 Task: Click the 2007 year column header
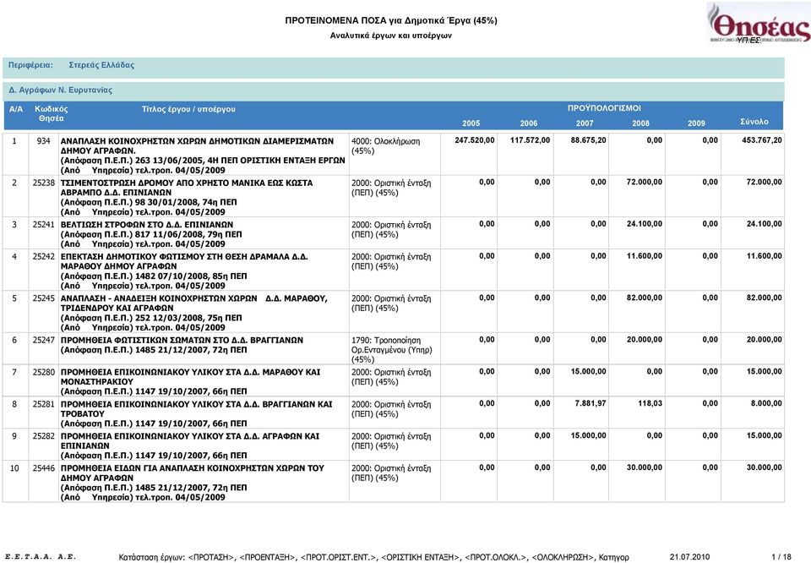[x=585, y=123]
